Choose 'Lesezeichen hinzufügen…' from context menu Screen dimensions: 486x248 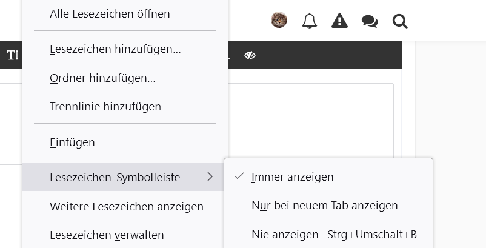115,50
